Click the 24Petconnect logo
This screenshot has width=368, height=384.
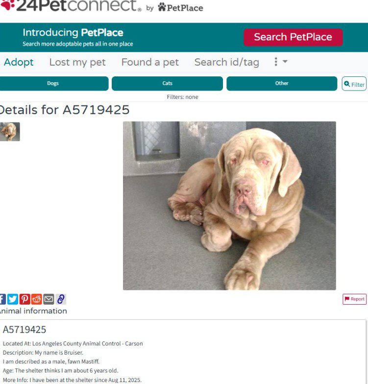[x=71, y=6]
